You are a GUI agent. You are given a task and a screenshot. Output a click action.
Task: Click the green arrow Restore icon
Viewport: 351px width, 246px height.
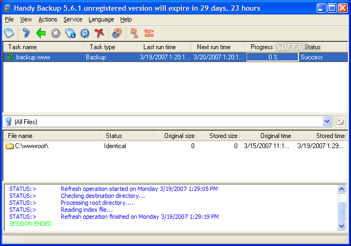41,33
